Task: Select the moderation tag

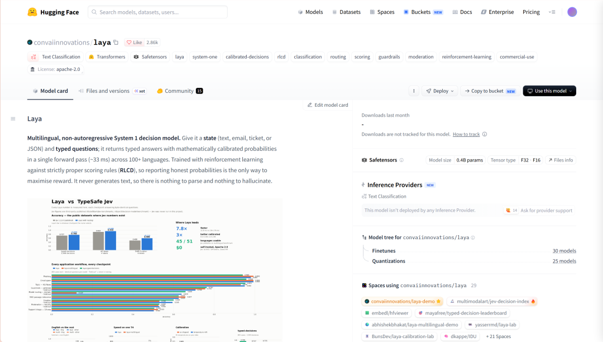Action: pos(421,57)
